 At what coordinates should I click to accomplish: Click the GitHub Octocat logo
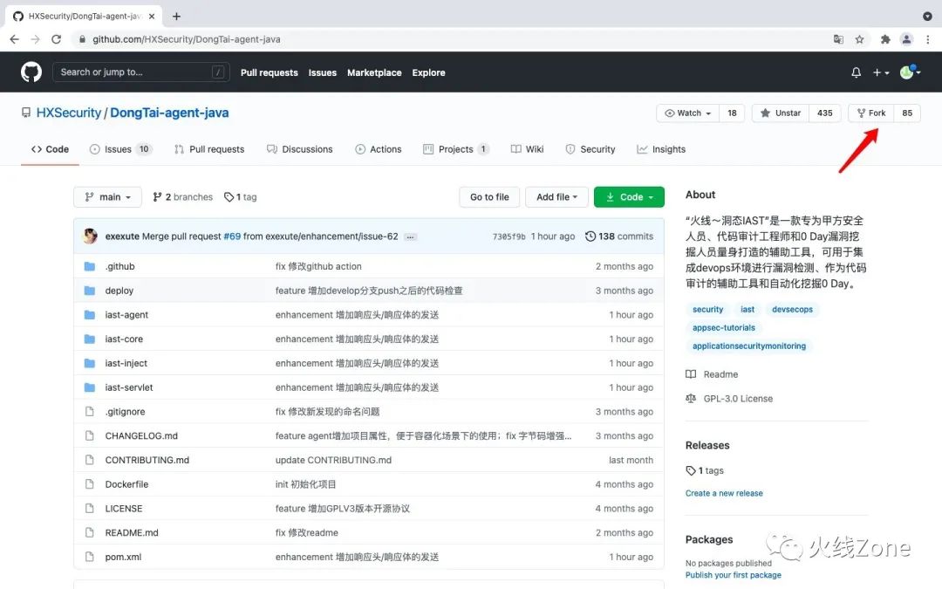pyautogui.click(x=31, y=72)
